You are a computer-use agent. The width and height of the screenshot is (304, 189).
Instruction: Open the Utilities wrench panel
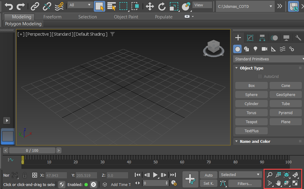pyautogui.click(x=298, y=38)
